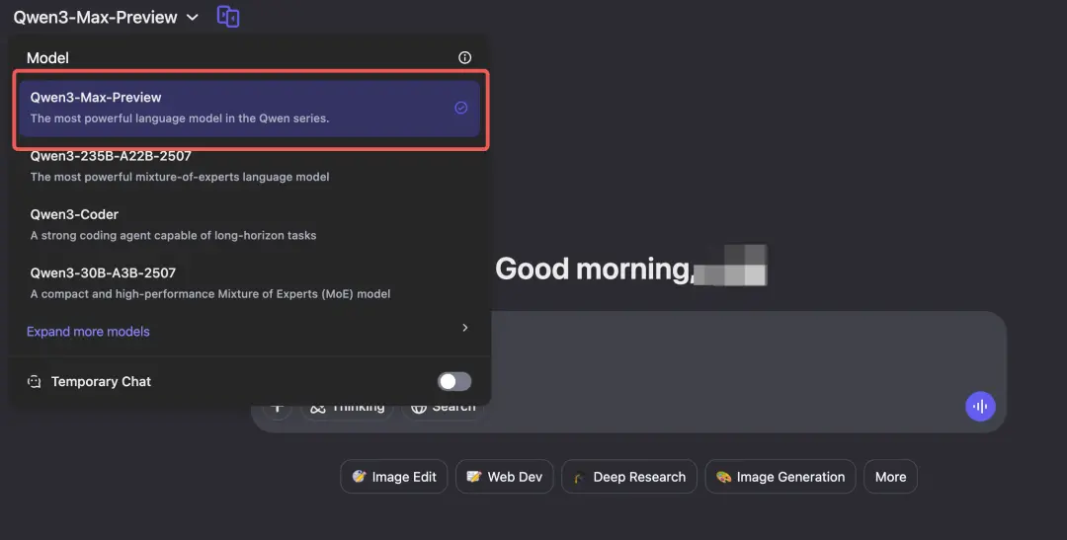The image size is (1067, 540).
Task: Toggle Search mode in the input bar
Action: (444, 408)
